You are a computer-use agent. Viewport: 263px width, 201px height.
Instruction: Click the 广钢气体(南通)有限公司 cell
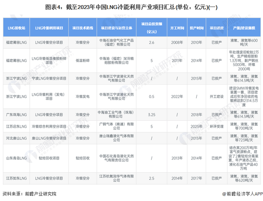(116, 126)
